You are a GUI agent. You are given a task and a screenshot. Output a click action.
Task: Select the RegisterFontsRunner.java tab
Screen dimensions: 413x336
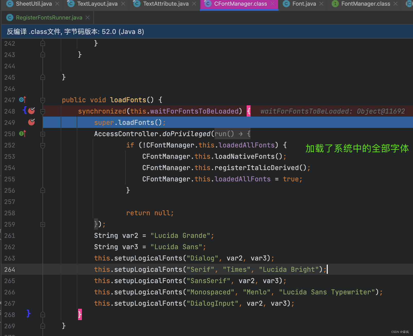(49, 17)
